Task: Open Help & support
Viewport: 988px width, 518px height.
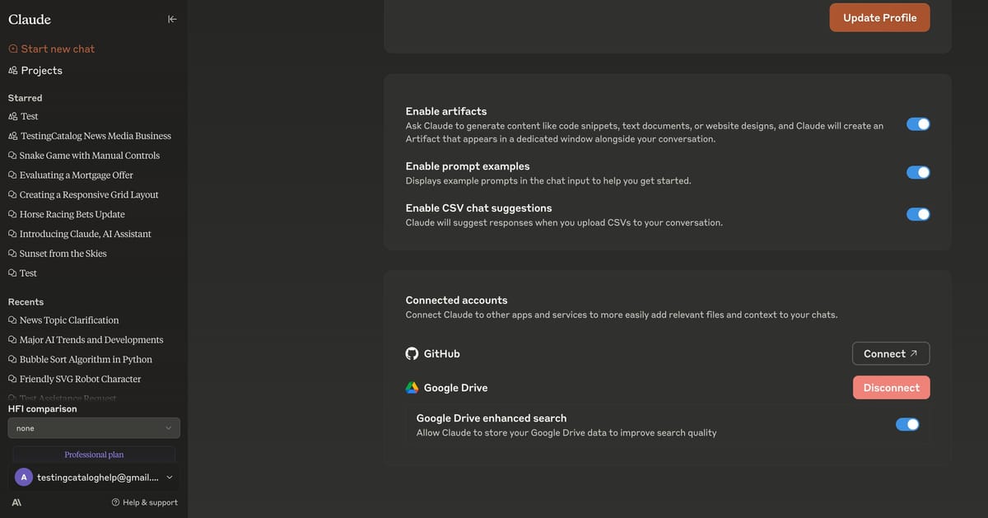Action: (145, 502)
